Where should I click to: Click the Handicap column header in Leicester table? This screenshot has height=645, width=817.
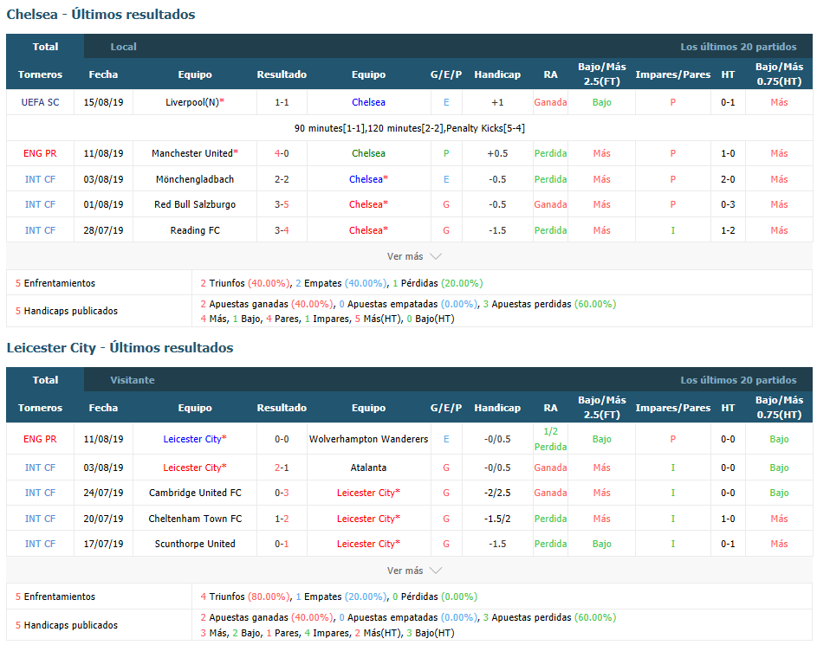tap(497, 407)
